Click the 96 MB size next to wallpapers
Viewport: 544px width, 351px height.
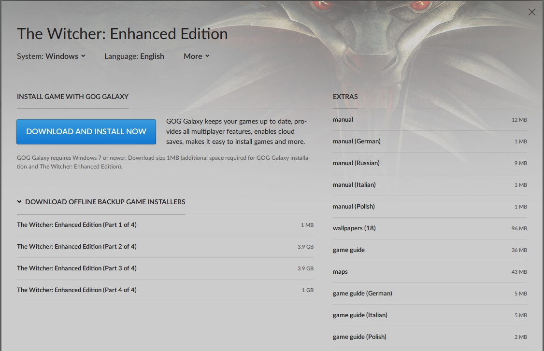point(519,228)
